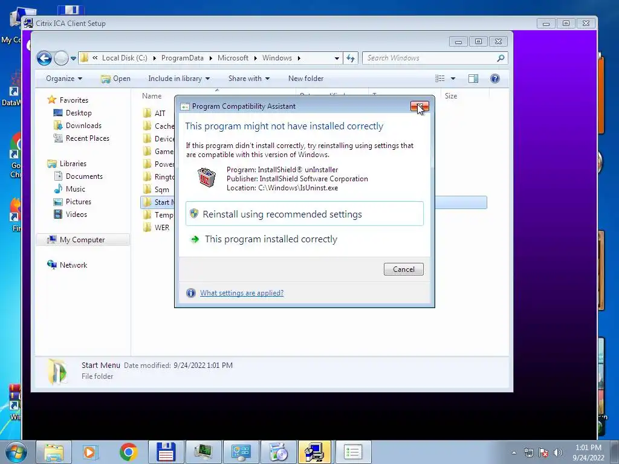Image resolution: width=619 pixels, height=464 pixels.
Task: Click New folder in the toolbar
Action: pos(305,79)
